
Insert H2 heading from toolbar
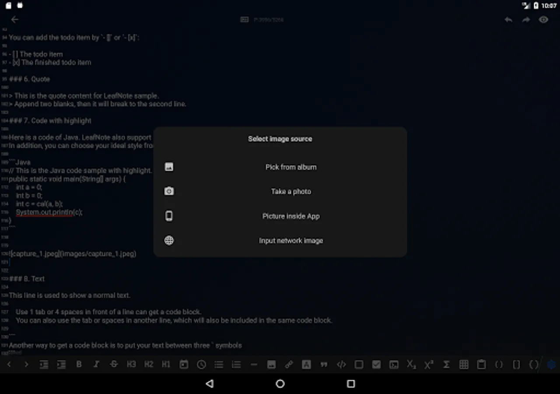149,364
